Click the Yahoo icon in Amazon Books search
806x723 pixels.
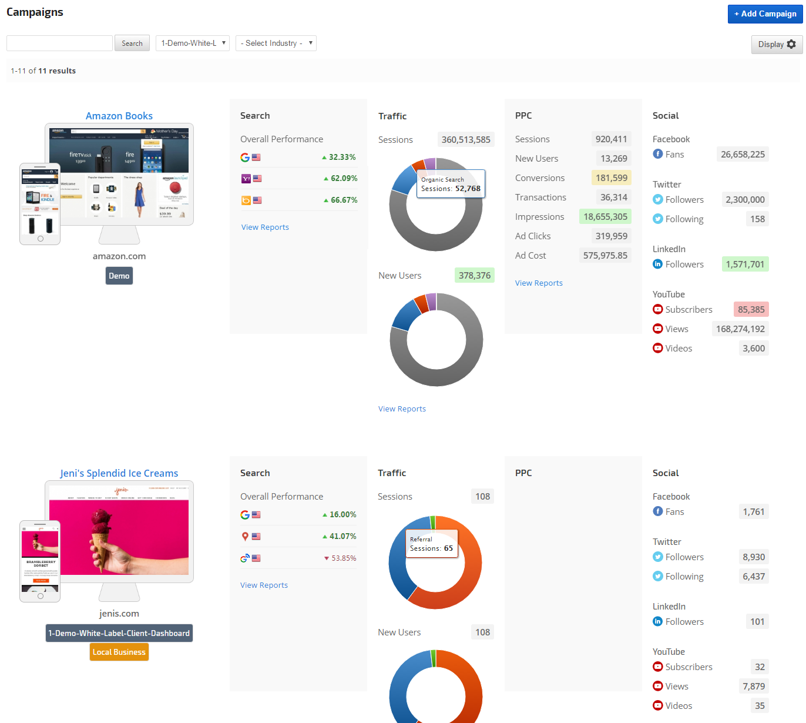pyautogui.click(x=246, y=179)
